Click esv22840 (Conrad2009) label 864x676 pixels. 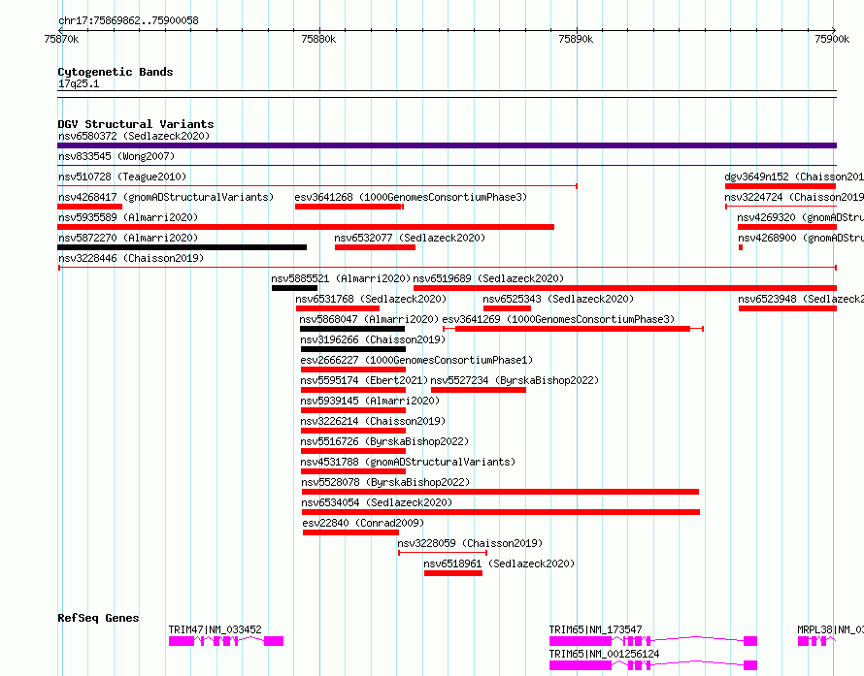(x=363, y=523)
